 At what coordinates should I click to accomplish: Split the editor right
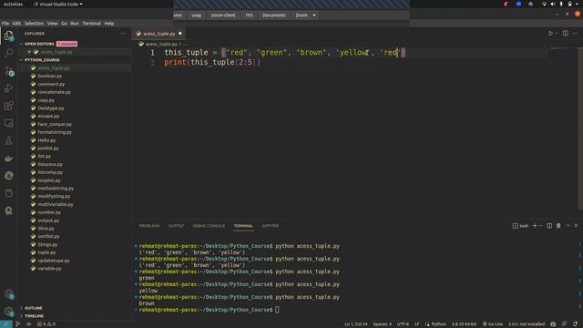[565, 33]
